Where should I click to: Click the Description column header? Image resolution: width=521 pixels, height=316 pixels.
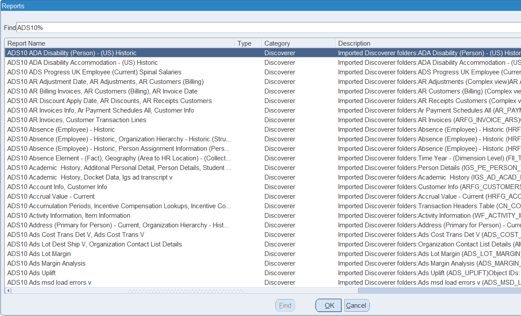tap(428, 43)
